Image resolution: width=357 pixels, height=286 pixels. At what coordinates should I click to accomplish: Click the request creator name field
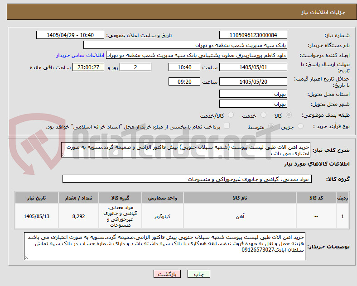click(x=197, y=55)
